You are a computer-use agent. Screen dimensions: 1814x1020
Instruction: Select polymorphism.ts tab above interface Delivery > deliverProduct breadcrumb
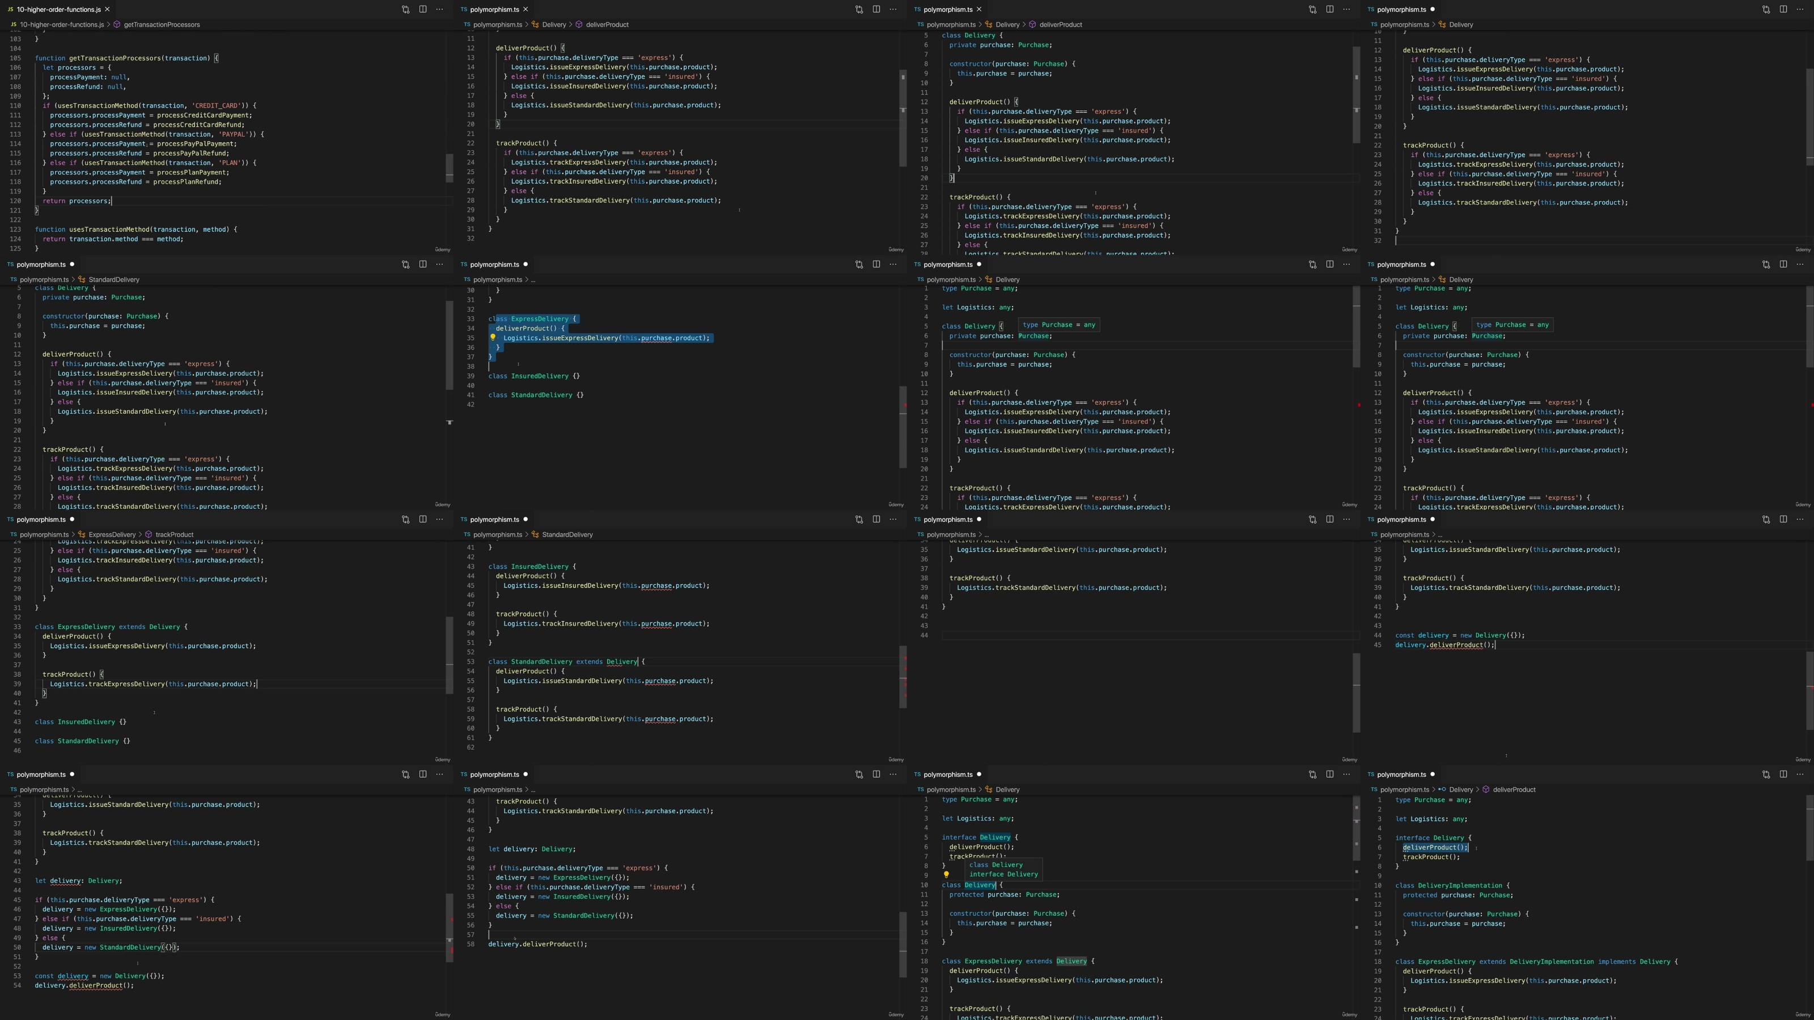[1401, 774]
